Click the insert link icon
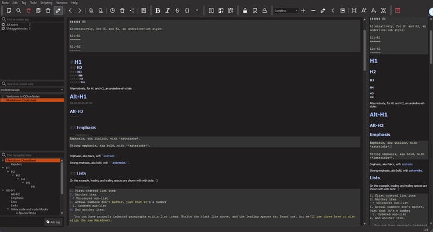 click(x=211, y=10)
